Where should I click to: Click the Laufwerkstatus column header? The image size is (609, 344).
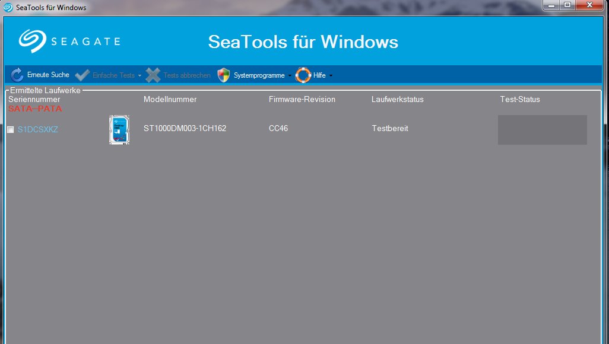[397, 100]
